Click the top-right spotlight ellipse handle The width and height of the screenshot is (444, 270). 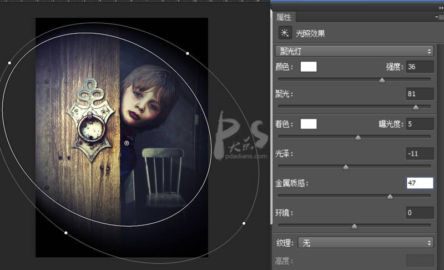coord(188,53)
